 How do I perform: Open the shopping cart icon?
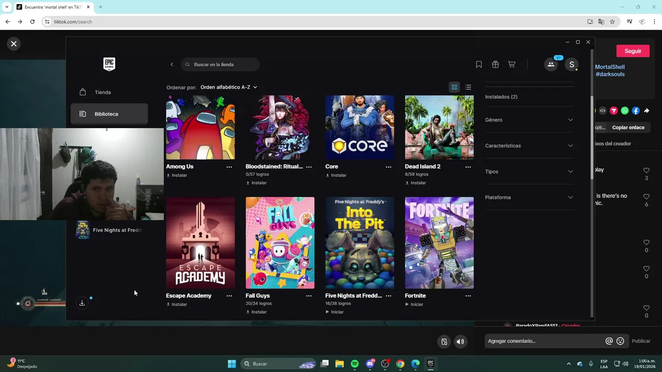[511, 65]
